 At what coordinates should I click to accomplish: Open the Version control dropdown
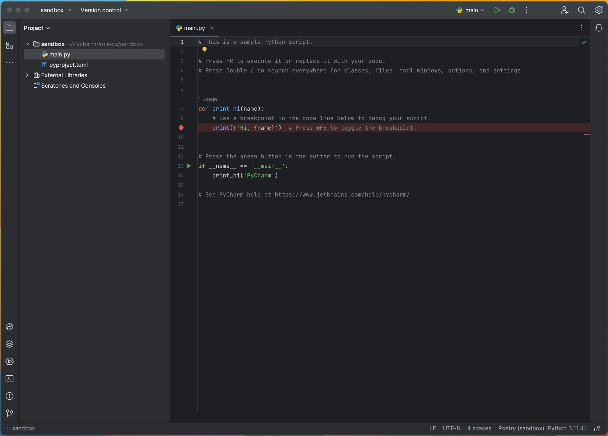pos(104,10)
